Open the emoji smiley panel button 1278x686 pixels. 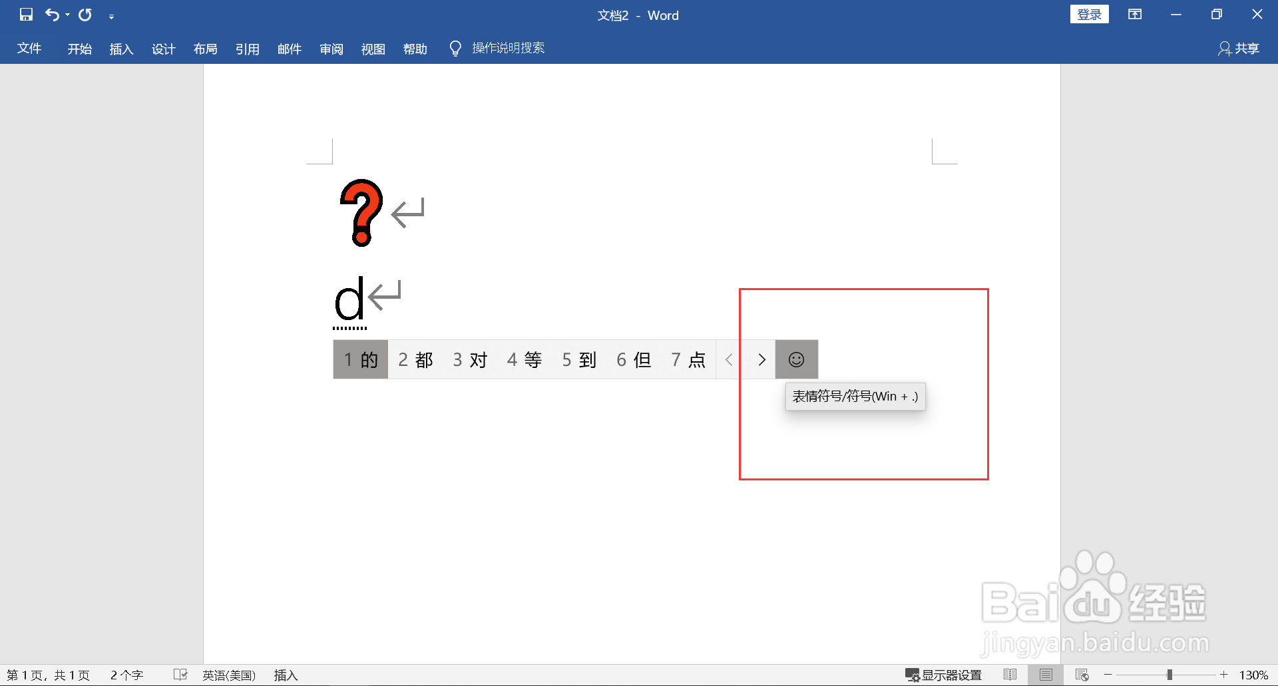click(x=797, y=359)
